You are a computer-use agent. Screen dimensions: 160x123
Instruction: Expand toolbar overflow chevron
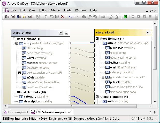(156, 15)
